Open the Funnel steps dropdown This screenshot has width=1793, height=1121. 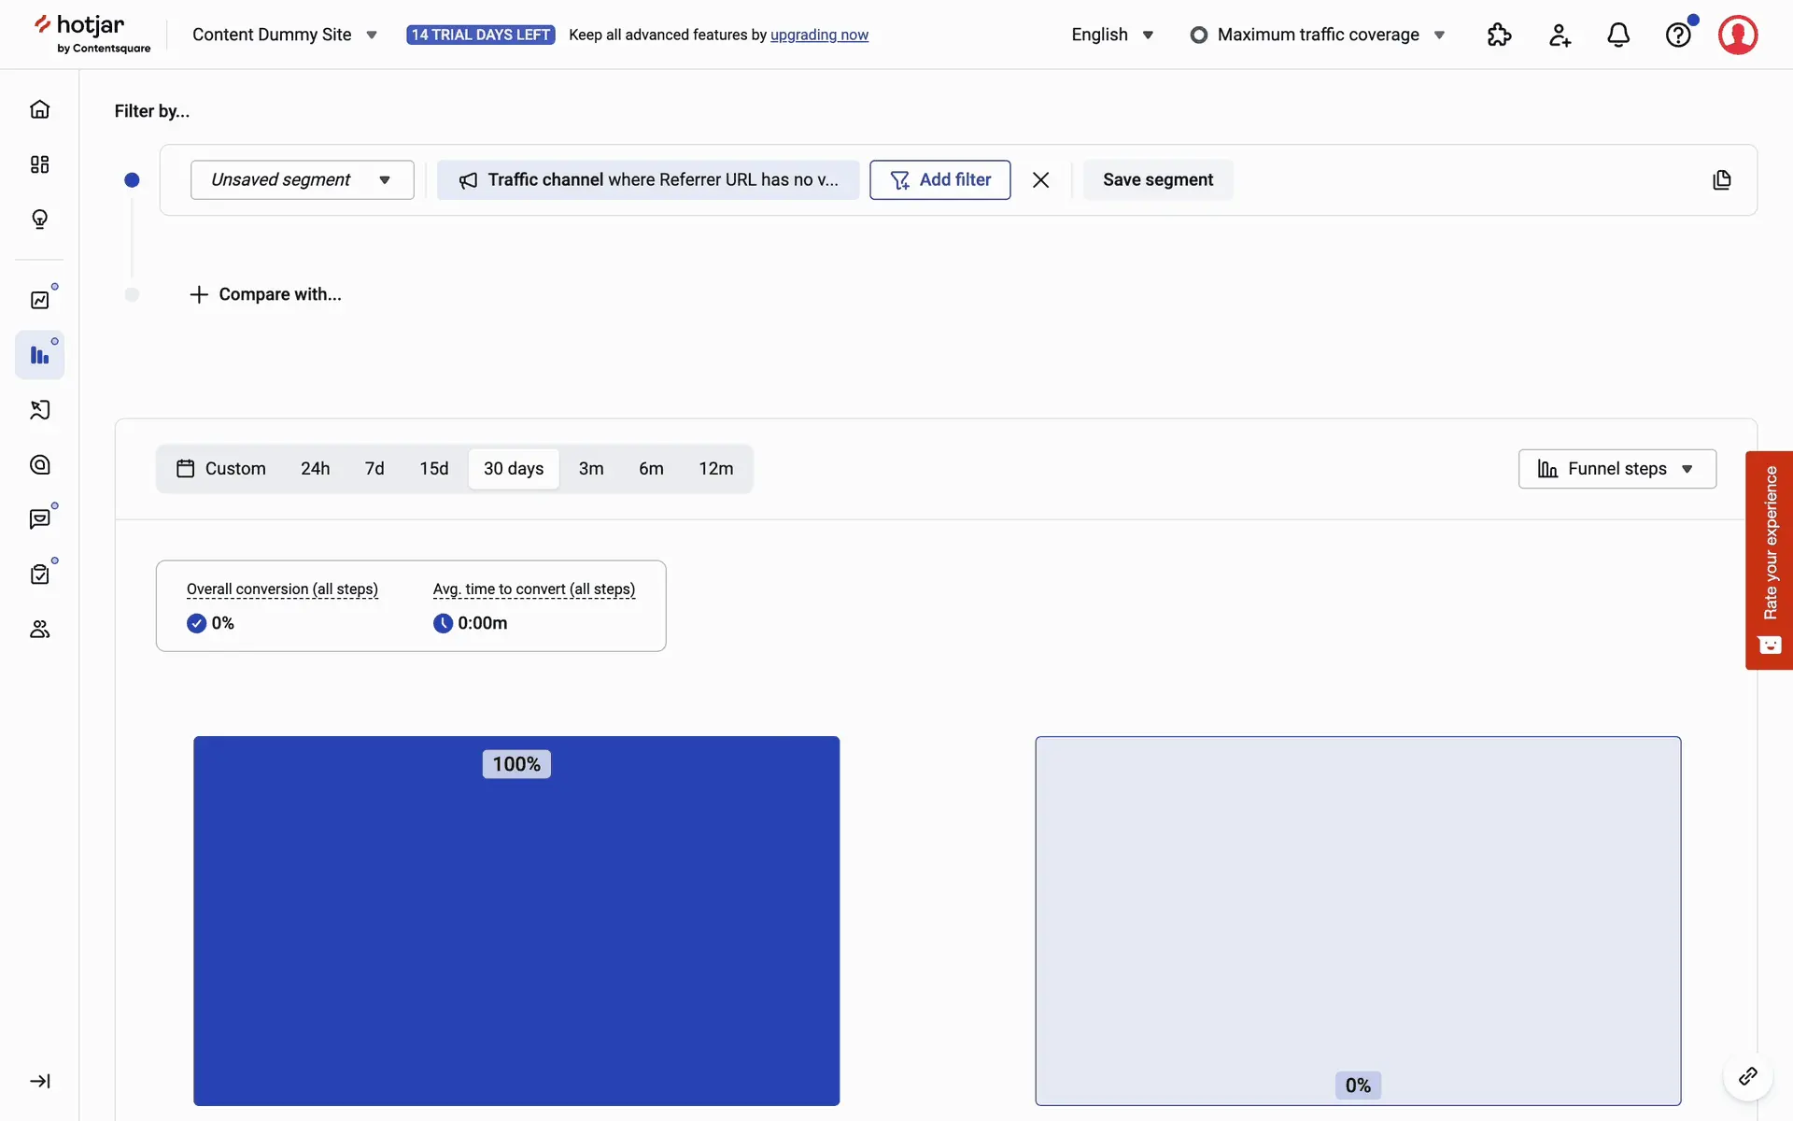pyautogui.click(x=1617, y=468)
